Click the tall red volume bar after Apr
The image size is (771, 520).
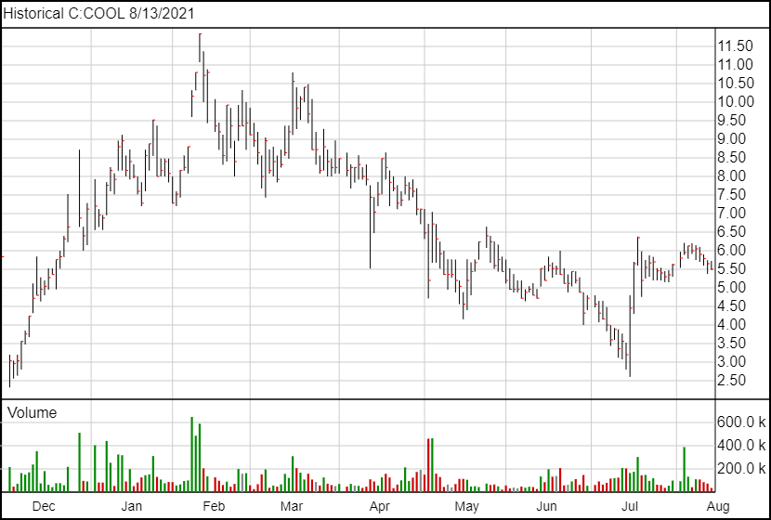[x=428, y=465]
